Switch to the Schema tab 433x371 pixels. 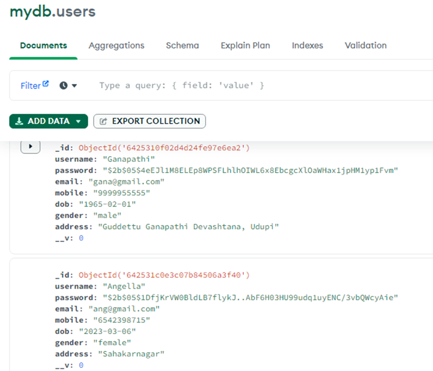(182, 45)
